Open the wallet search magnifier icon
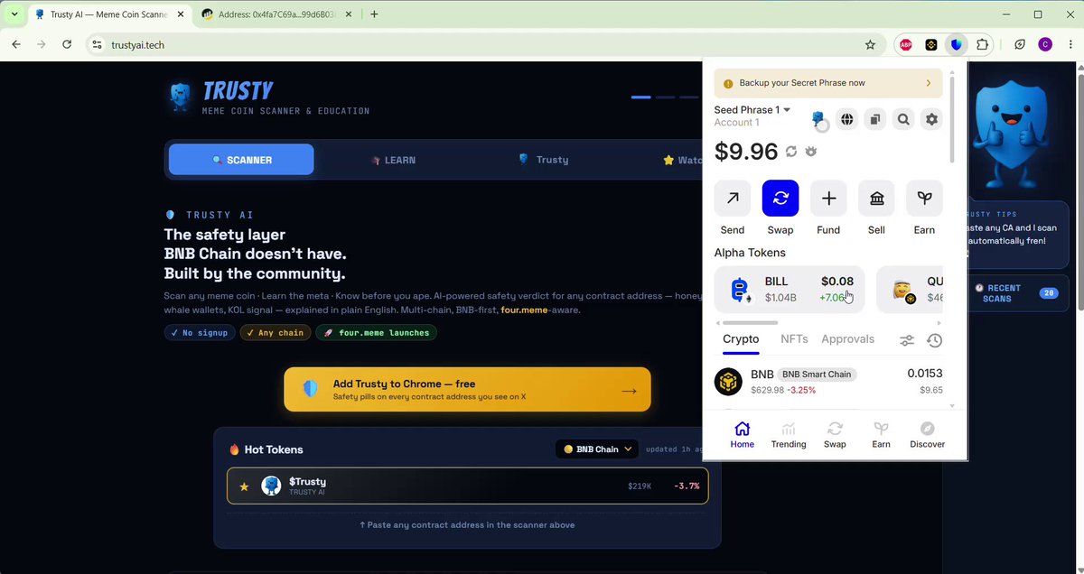This screenshot has height=574, width=1084. [x=903, y=119]
